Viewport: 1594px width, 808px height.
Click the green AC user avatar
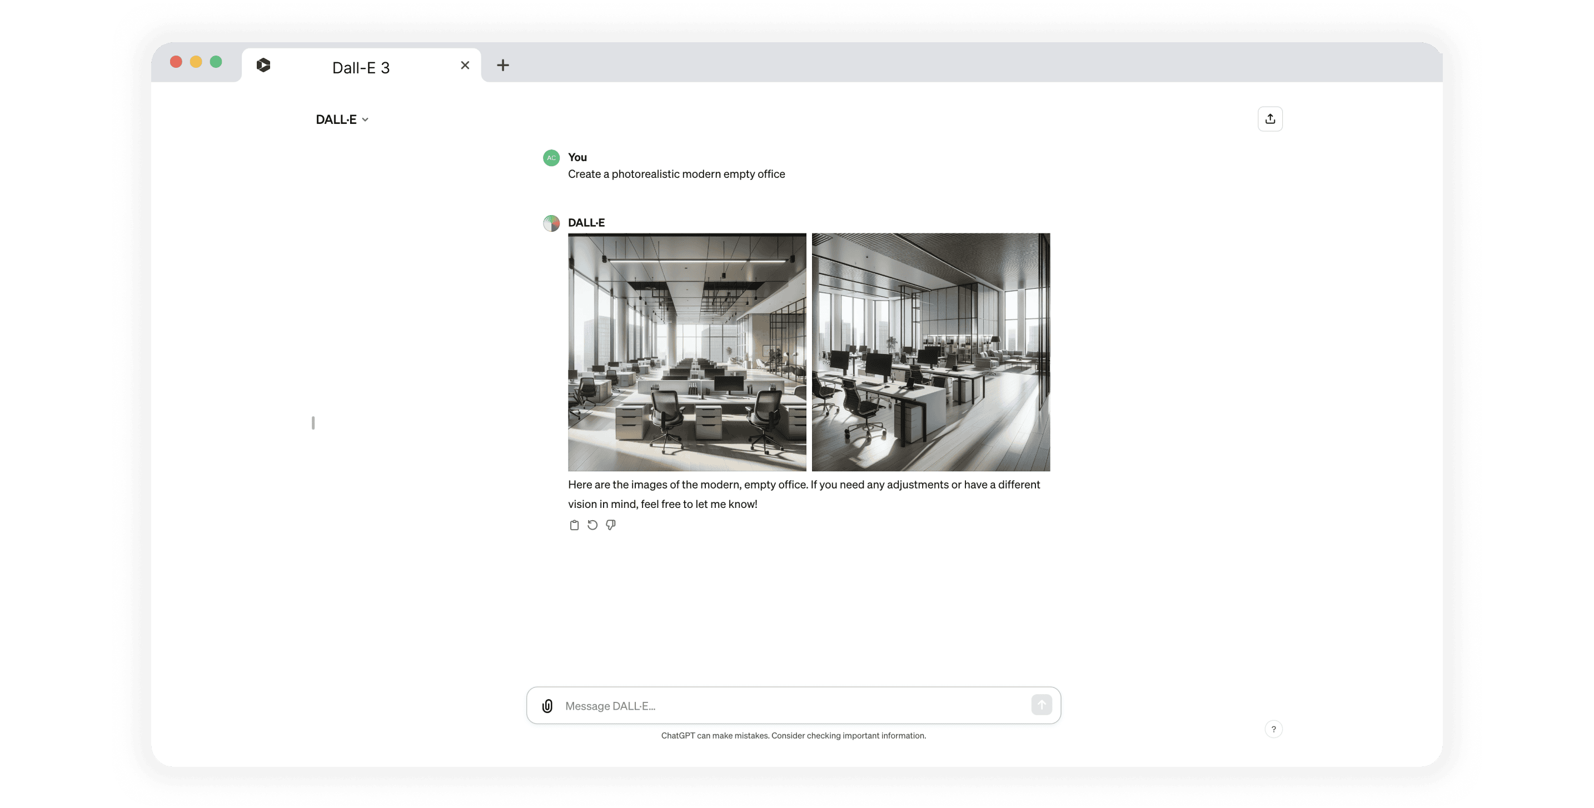(x=551, y=158)
